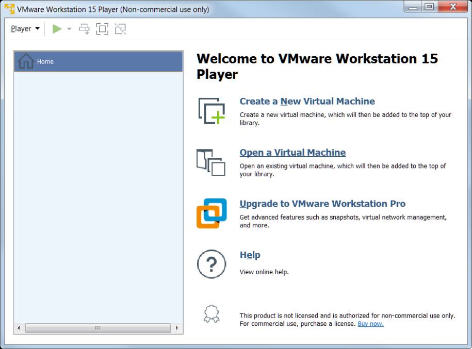Open the Help link
This screenshot has width=472, height=349.
[x=250, y=255]
